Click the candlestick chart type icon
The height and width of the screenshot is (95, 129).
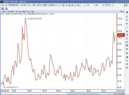34,5
